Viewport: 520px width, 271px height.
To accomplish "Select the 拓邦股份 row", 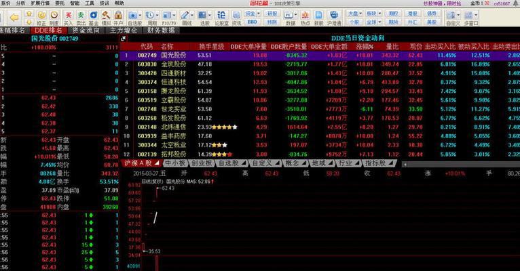I will (320, 154).
